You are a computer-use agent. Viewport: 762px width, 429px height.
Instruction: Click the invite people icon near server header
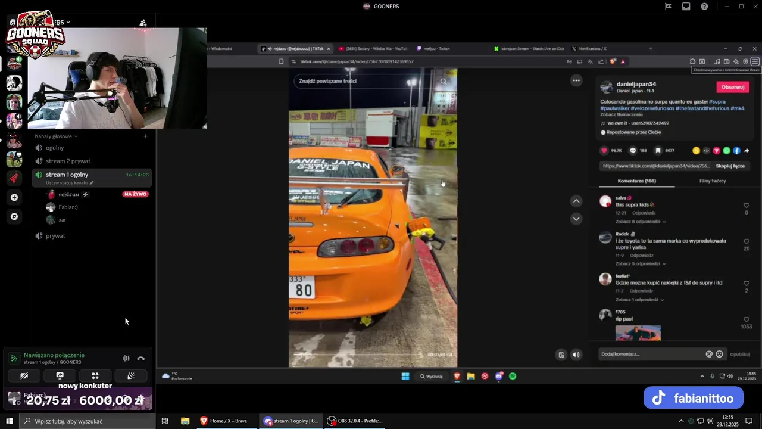pos(143,23)
